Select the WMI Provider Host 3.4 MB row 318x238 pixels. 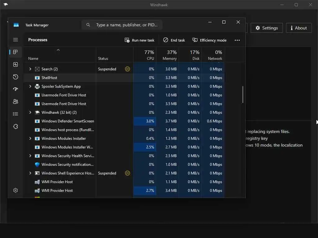(x=124, y=191)
